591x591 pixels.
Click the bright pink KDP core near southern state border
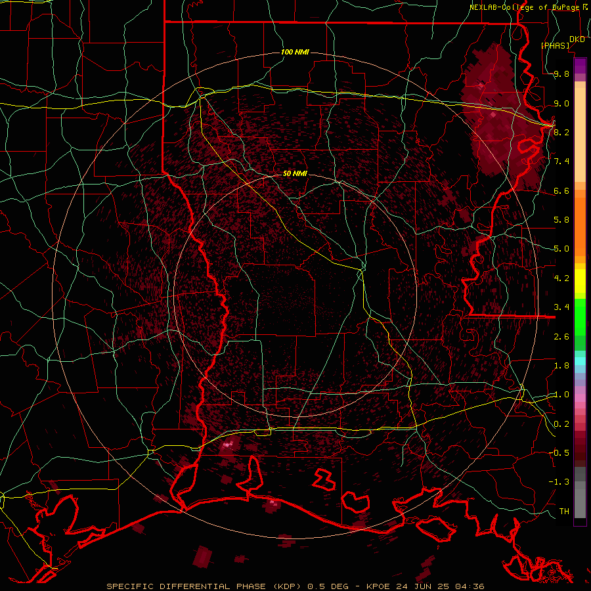229,445
